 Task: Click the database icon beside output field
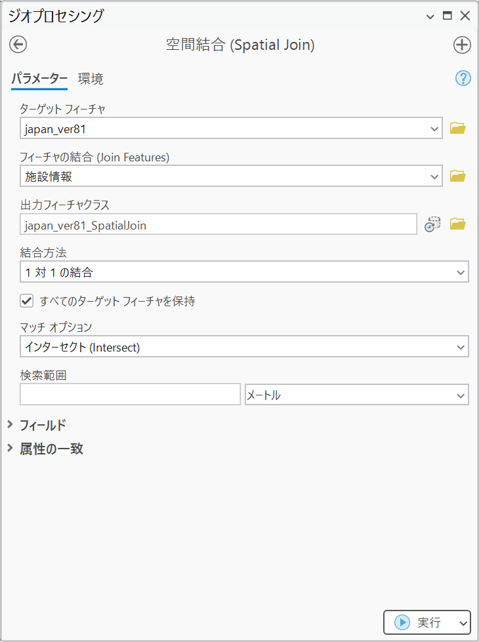(x=432, y=224)
